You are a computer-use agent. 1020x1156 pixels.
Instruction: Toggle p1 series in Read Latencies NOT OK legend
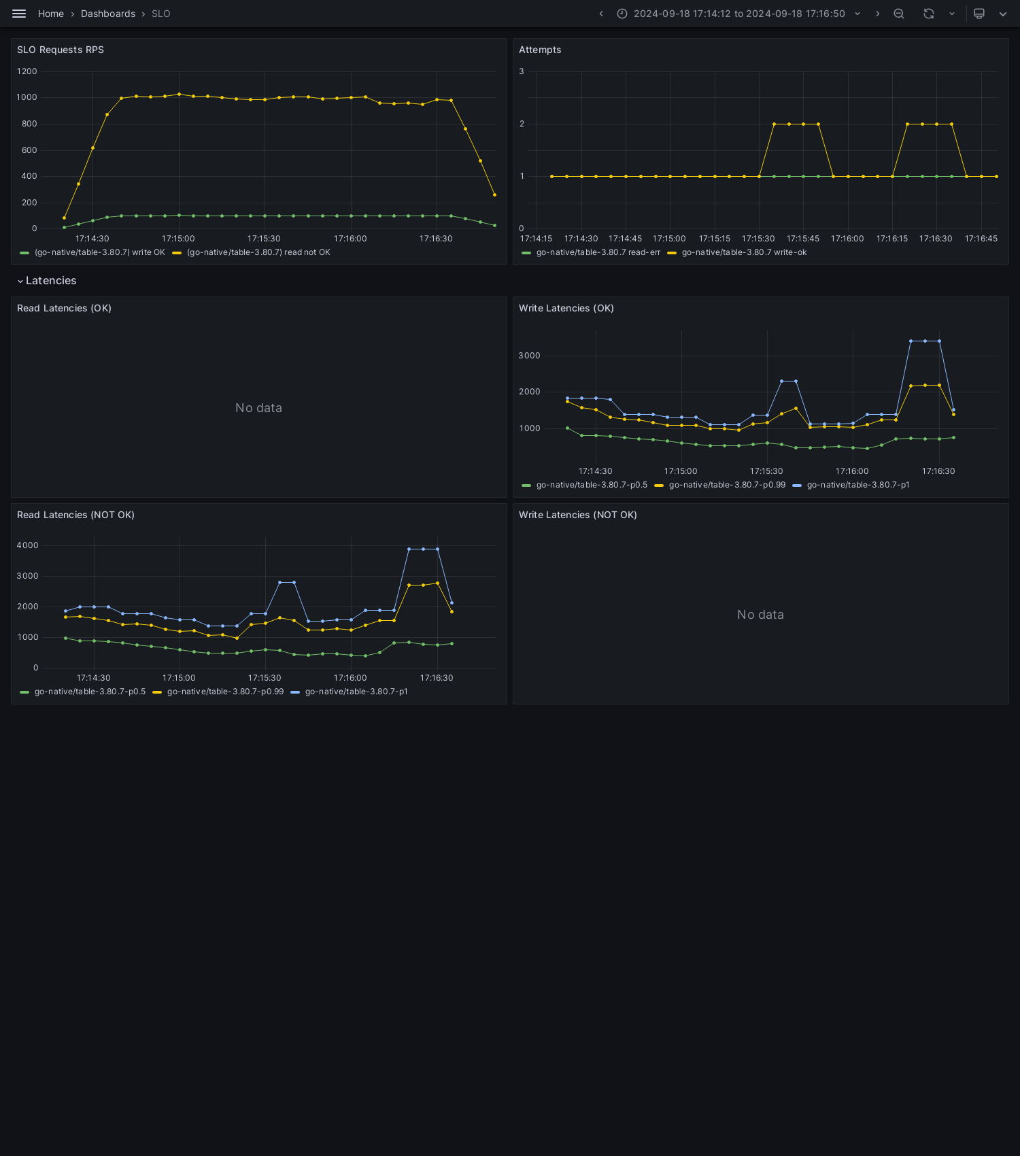[356, 692]
